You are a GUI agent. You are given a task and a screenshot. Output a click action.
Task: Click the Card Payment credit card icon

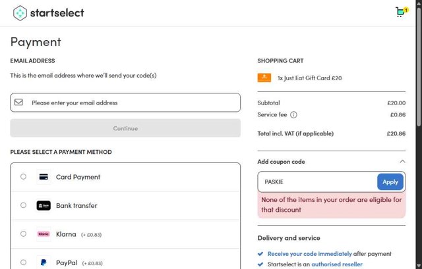(x=44, y=177)
